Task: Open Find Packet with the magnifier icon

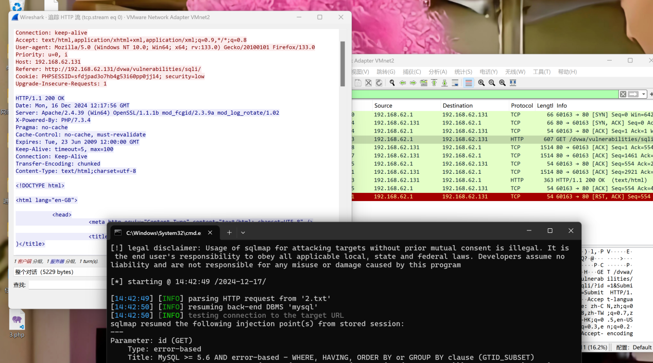Action: [392, 83]
